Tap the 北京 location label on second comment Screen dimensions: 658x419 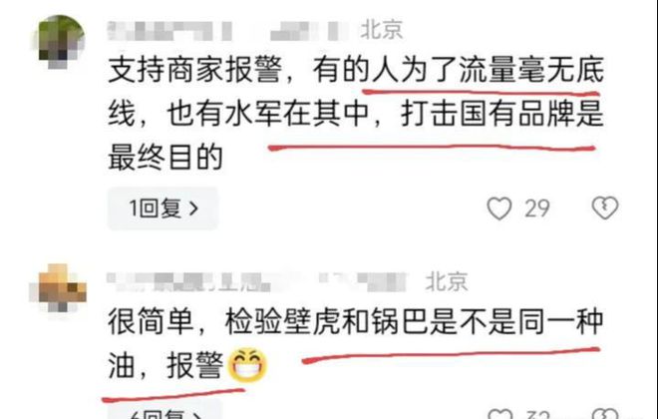coord(447,281)
